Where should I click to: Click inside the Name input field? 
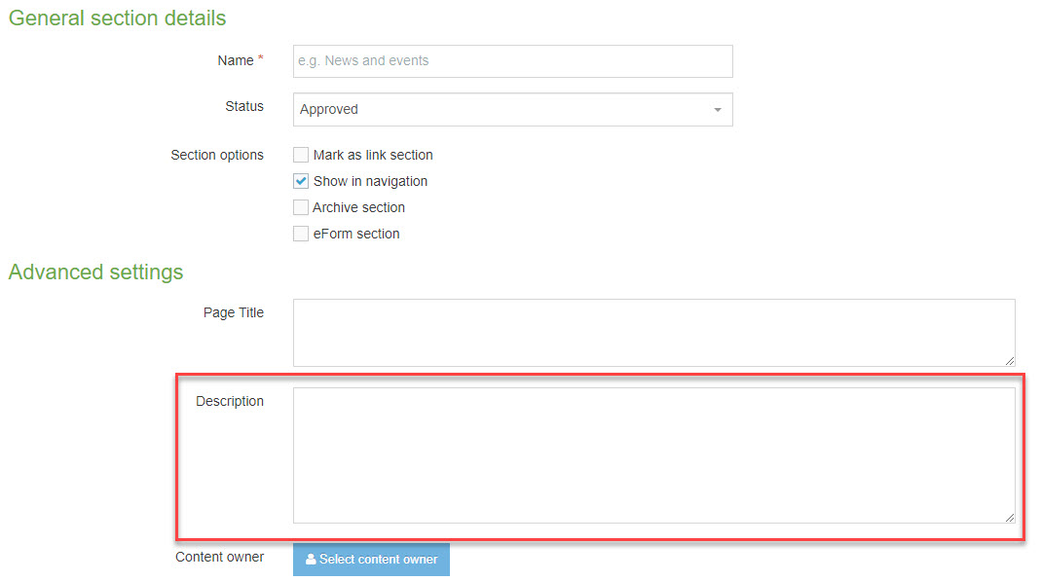pos(512,60)
